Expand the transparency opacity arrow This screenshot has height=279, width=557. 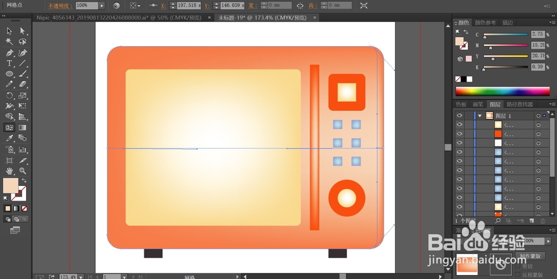pyautogui.click(x=549, y=241)
